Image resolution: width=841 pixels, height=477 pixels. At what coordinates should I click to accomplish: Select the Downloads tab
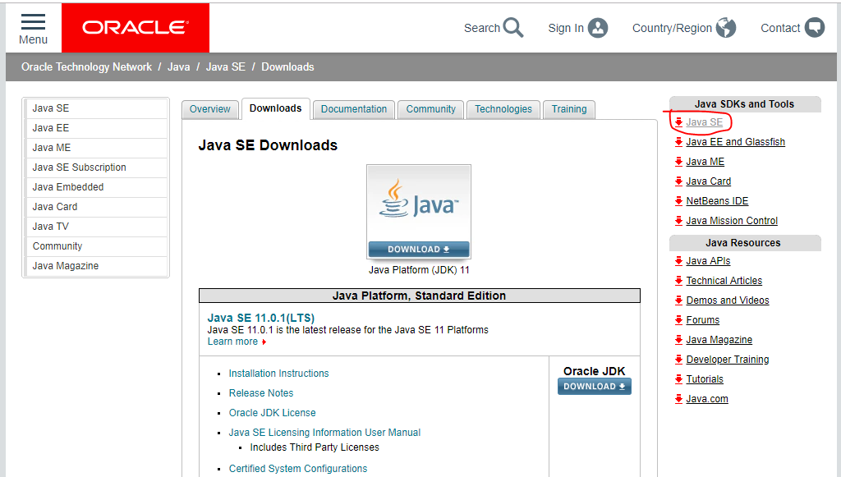coord(276,109)
